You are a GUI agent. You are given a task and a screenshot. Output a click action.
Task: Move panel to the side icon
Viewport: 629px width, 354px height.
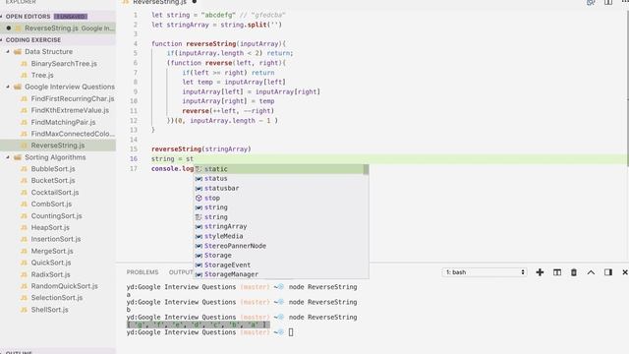click(x=608, y=272)
